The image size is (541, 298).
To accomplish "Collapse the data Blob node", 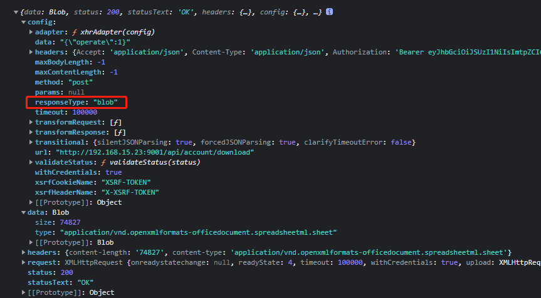I will (x=23, y=213).
